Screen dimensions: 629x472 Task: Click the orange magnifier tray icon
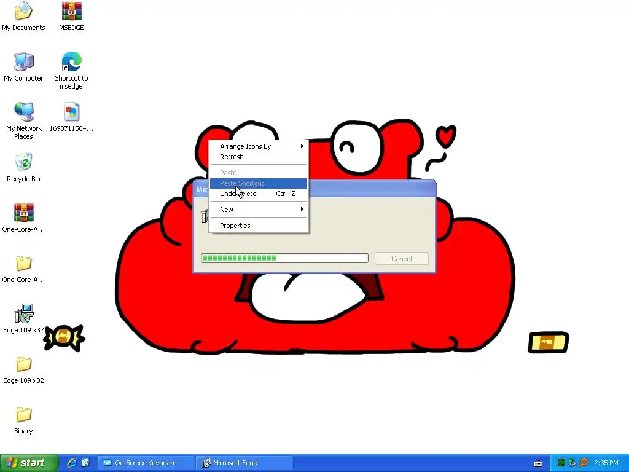point(584,463)
